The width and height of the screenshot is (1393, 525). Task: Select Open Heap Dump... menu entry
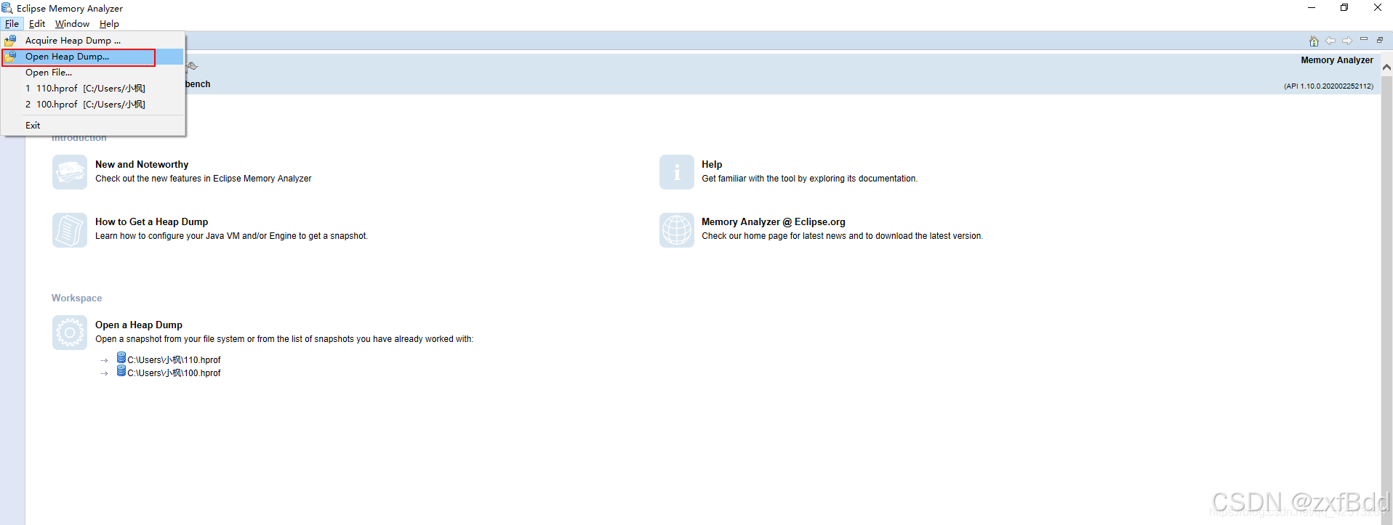tap(93, 57)
